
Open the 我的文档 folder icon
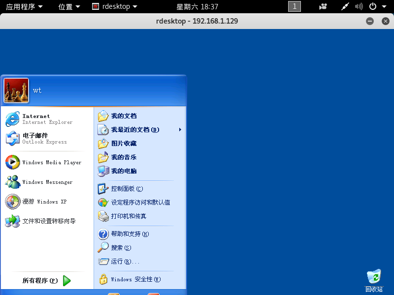tap(103, 116)
